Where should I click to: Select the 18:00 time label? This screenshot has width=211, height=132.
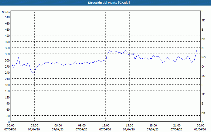click(x=153, y=126)
